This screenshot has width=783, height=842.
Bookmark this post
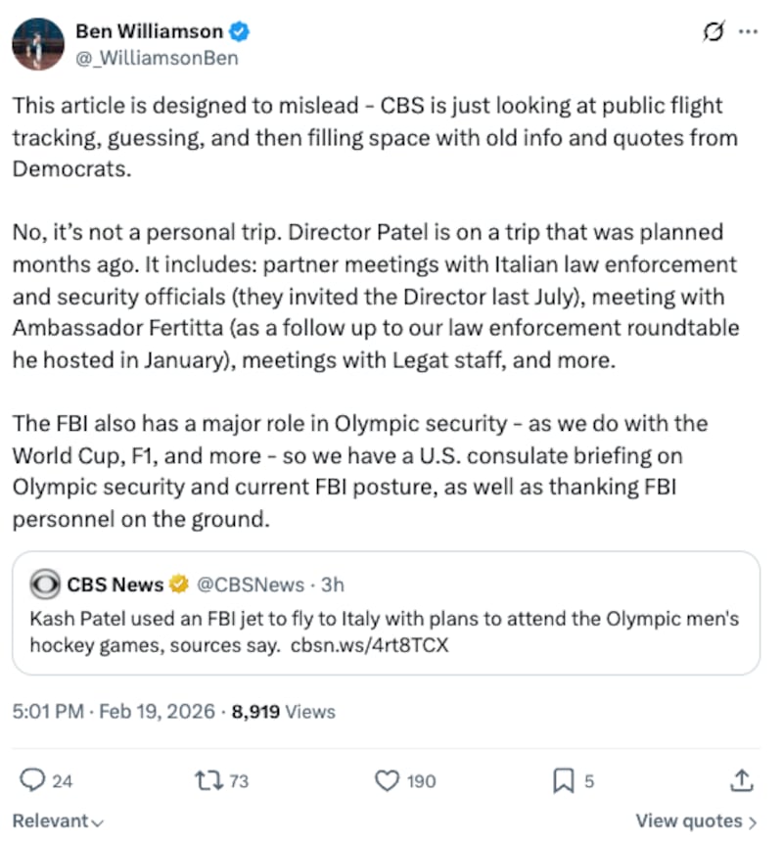[x=563, y=780]
